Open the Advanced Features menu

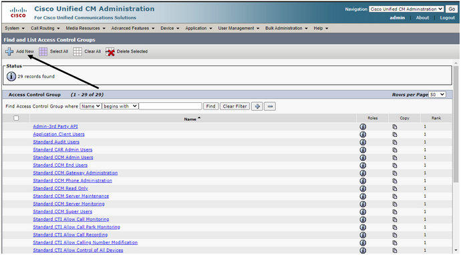(x=133, y=28)
